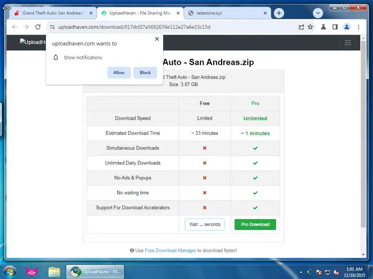
Task: Open Windows Explorer from taskbar
Action: coord(55,272)
